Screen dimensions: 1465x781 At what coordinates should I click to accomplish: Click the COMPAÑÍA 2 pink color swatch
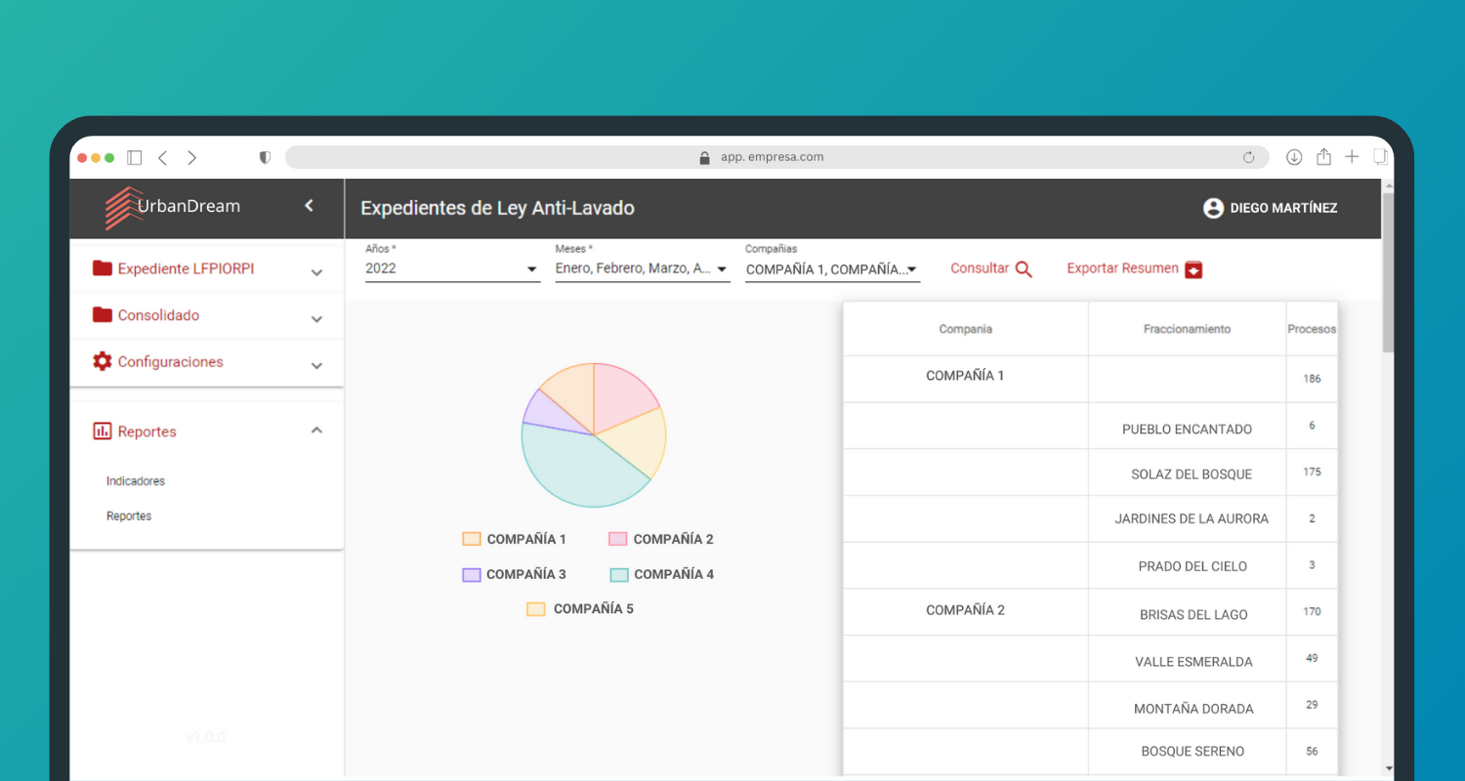tap(617, 539)
